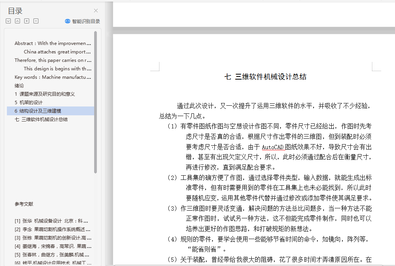Select outline entry 'China attaches great import…'
Image resolution: width=395 pixels, height=266 pixels.
(57, 52)
